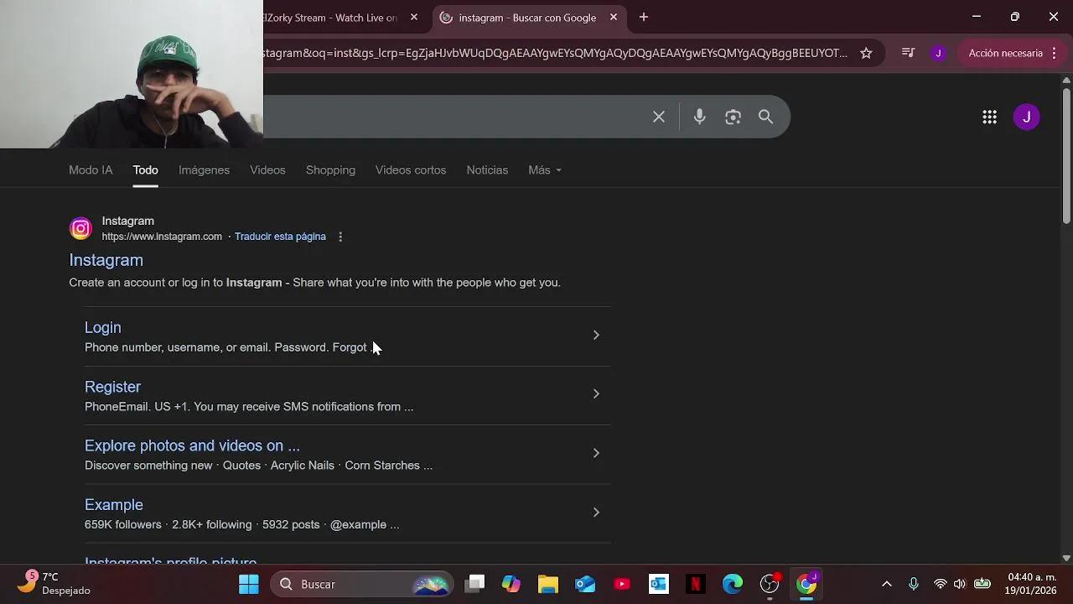This screenshot has height=604, width=1073.
Task: Switch to the Videos tab
Action: [267, 170]
